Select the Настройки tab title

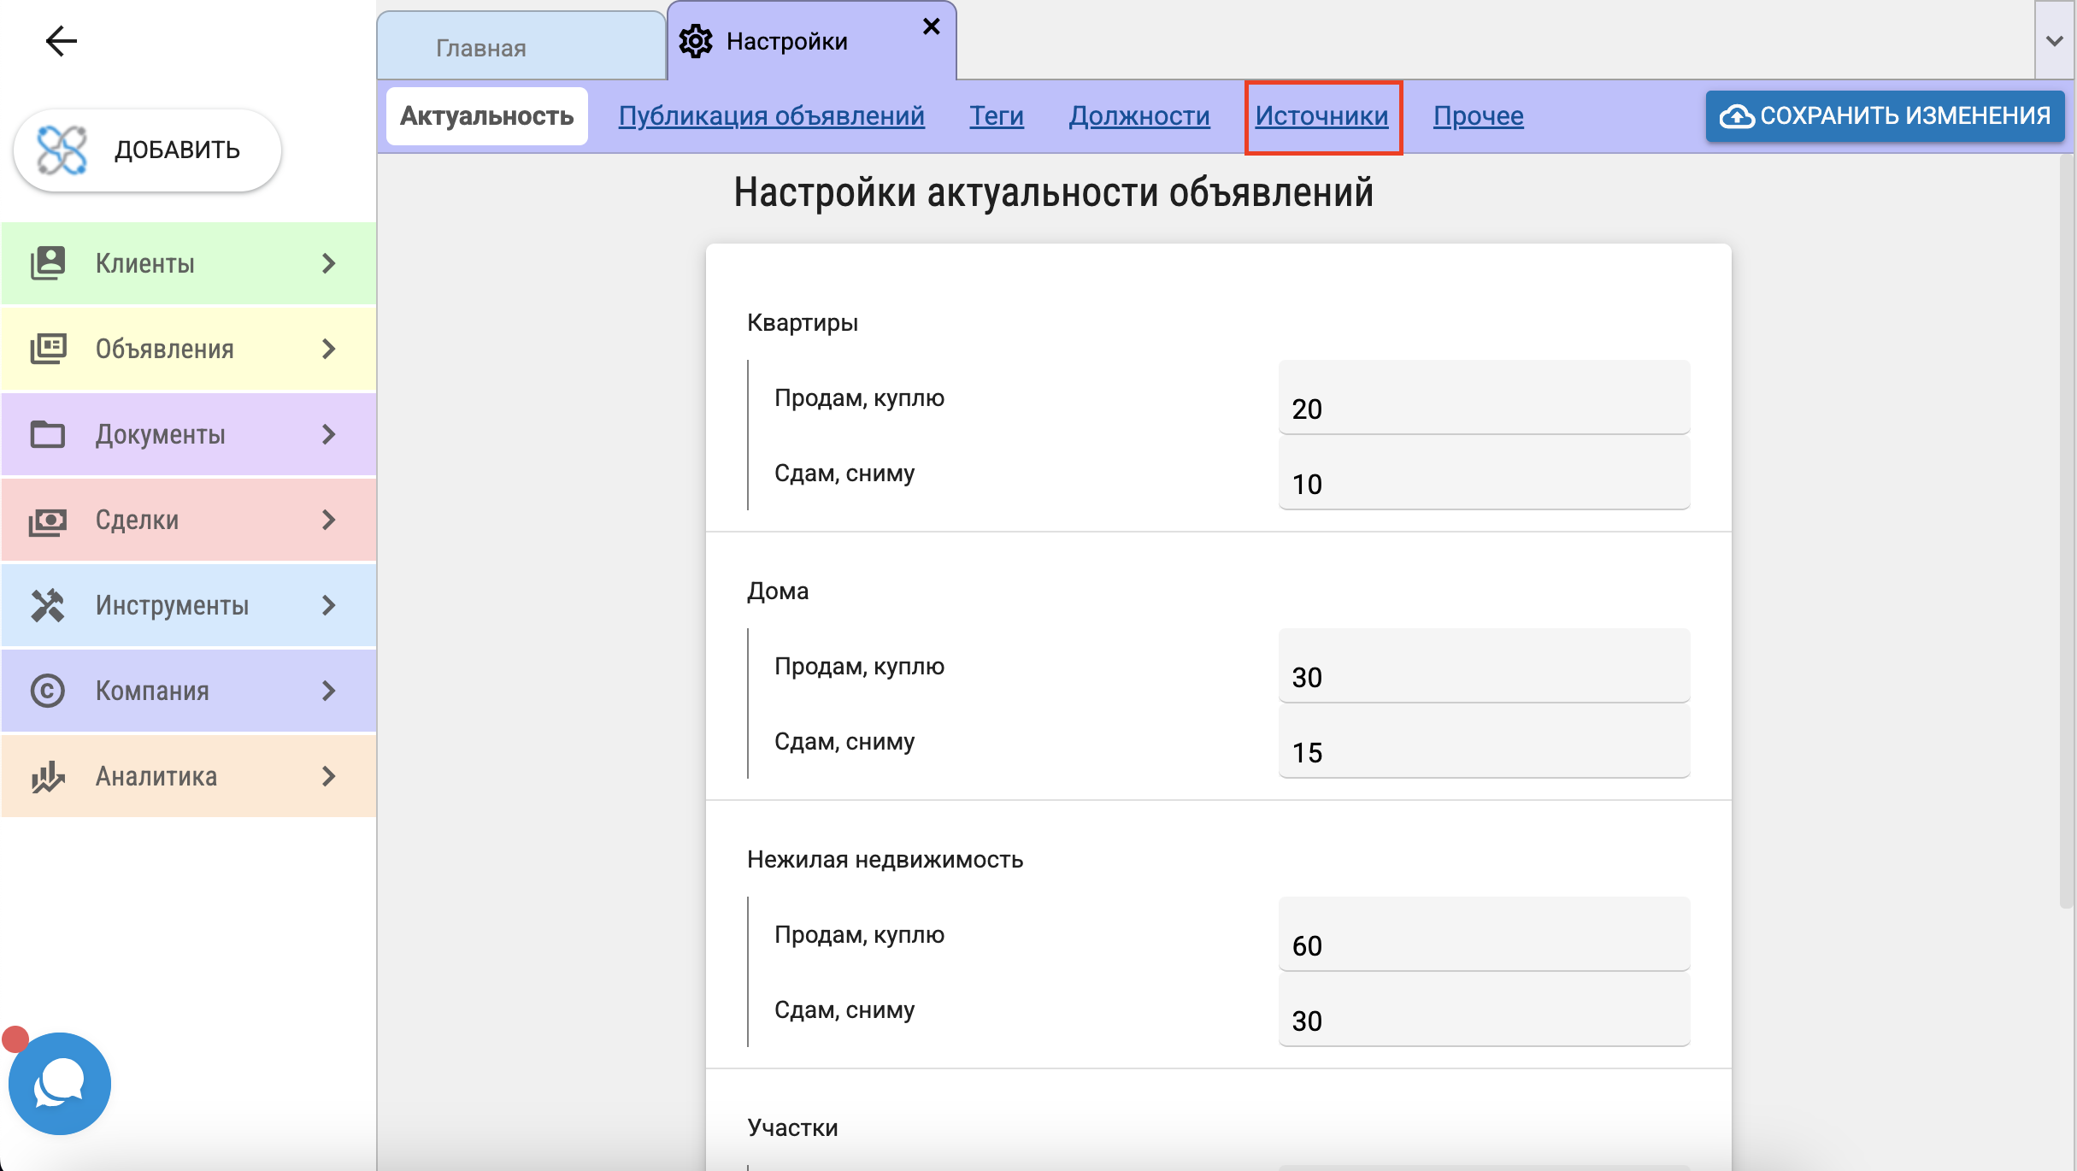coord(786,41)
